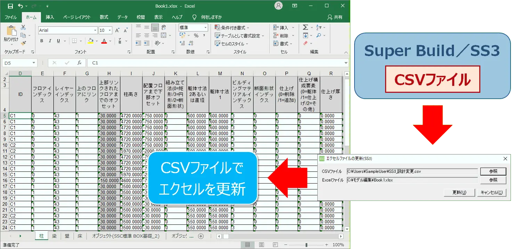Open Find and Select magnifier

tap(319, 35)
